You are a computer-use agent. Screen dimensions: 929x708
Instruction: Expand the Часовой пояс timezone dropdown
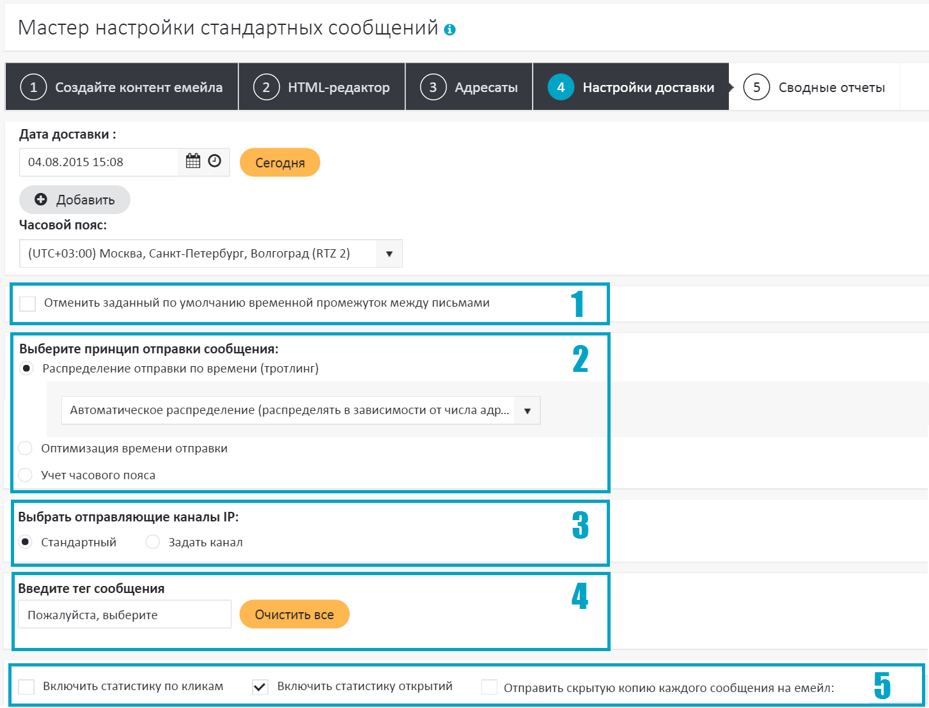[x=389, y=254]
